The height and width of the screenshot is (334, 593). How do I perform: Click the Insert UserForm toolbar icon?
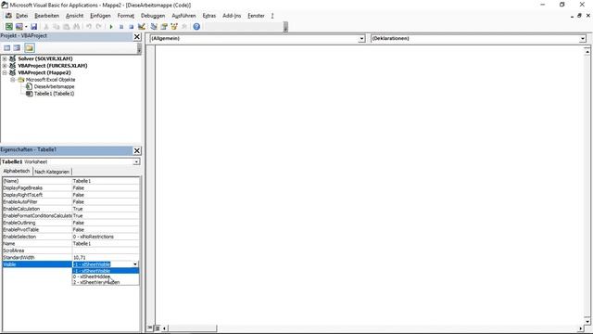point(19,27)
